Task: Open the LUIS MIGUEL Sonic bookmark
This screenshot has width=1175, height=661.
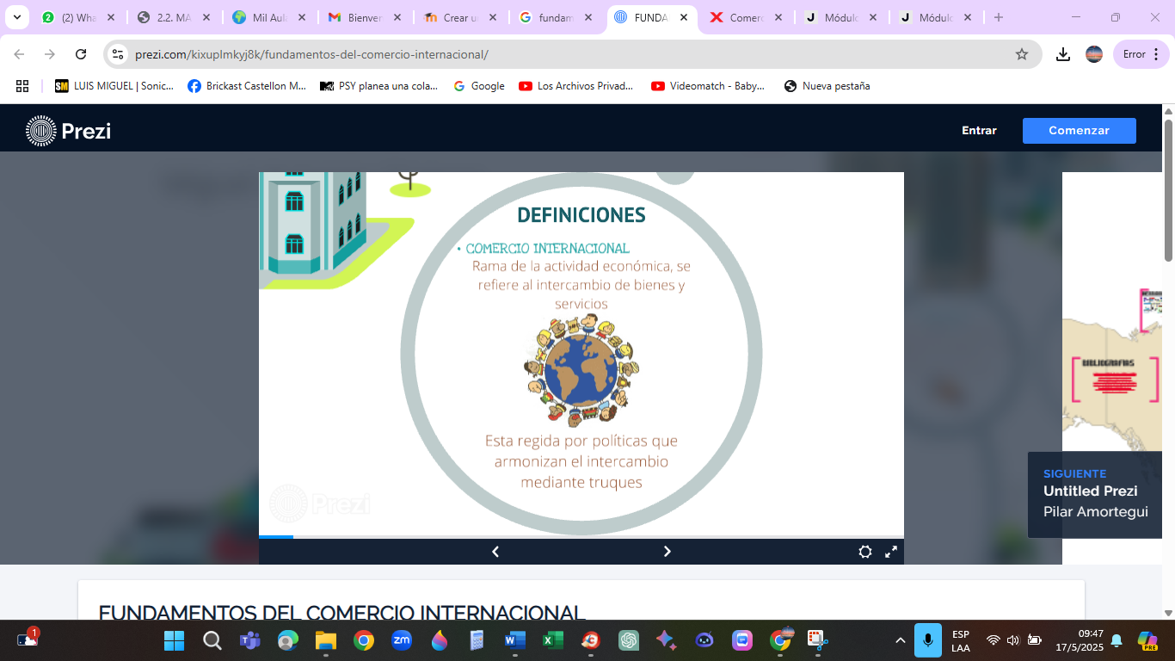Action: click(114, 86)
